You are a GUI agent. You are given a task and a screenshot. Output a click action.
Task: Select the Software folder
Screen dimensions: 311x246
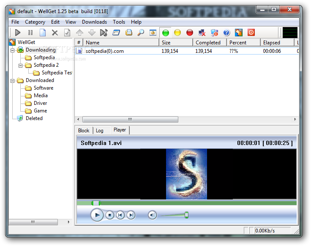tap(44, 88)
